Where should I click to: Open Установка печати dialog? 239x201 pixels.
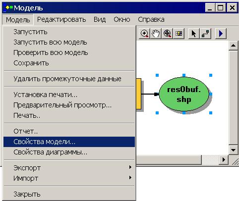pyautogui.click(x=69, y=95)
